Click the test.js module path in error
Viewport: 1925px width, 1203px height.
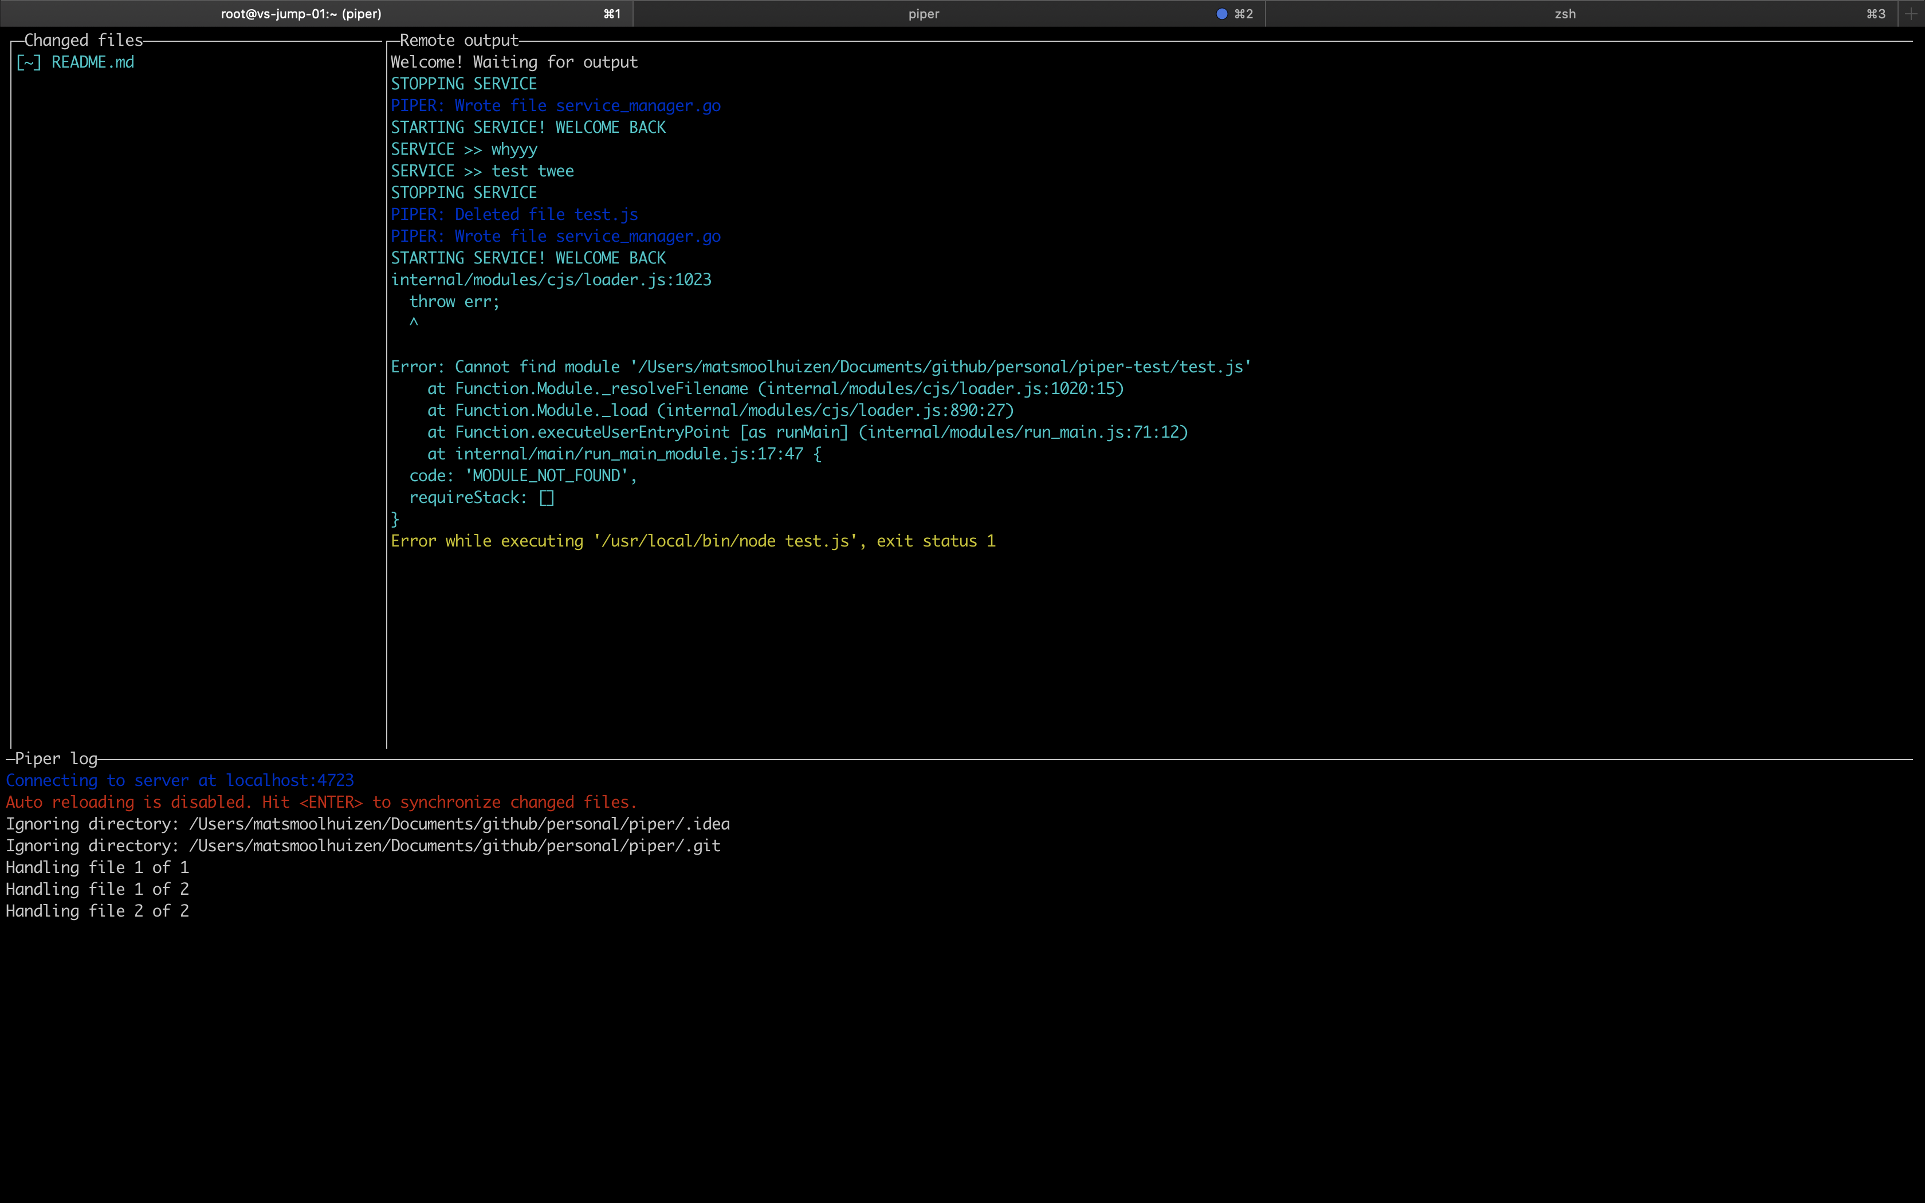(940, 367)
